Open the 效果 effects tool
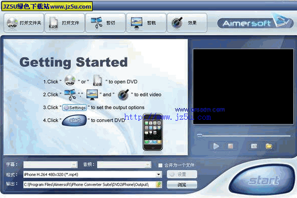This screenshot has width=297, height=198. 187,23
